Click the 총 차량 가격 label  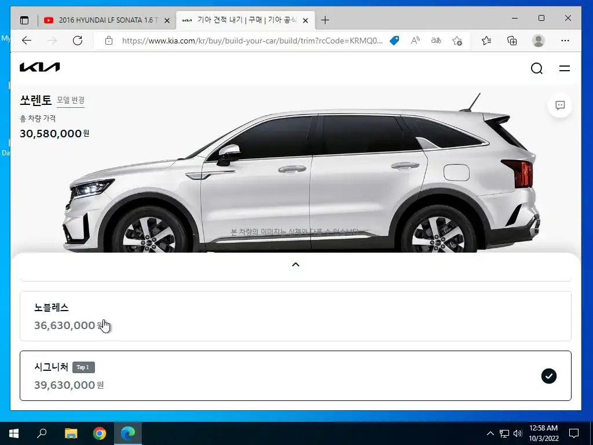[38, 118]
